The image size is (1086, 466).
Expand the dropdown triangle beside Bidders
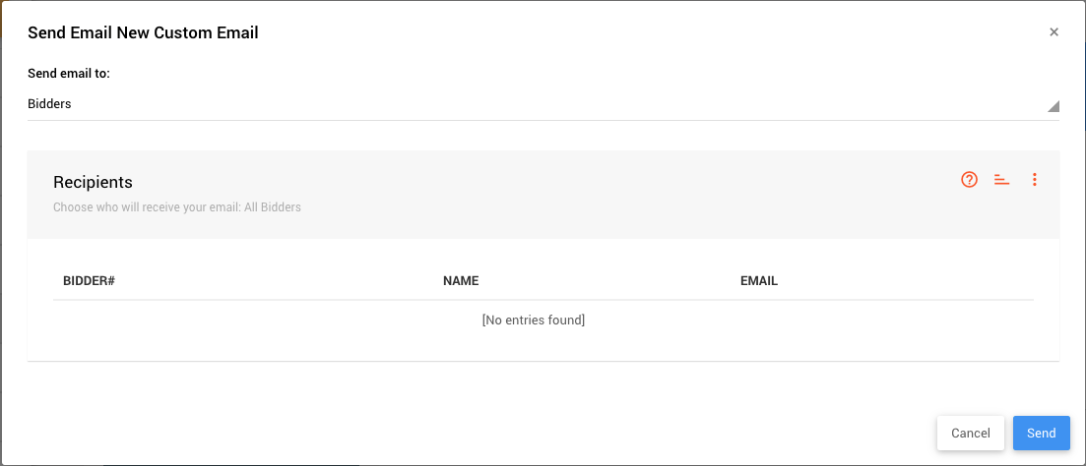(1053, 106)
